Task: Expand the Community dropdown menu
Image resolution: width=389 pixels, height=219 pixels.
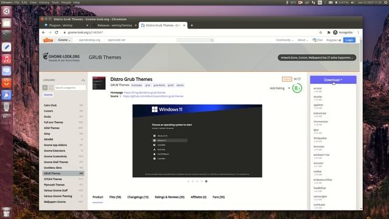Action: tap(284, 40)
